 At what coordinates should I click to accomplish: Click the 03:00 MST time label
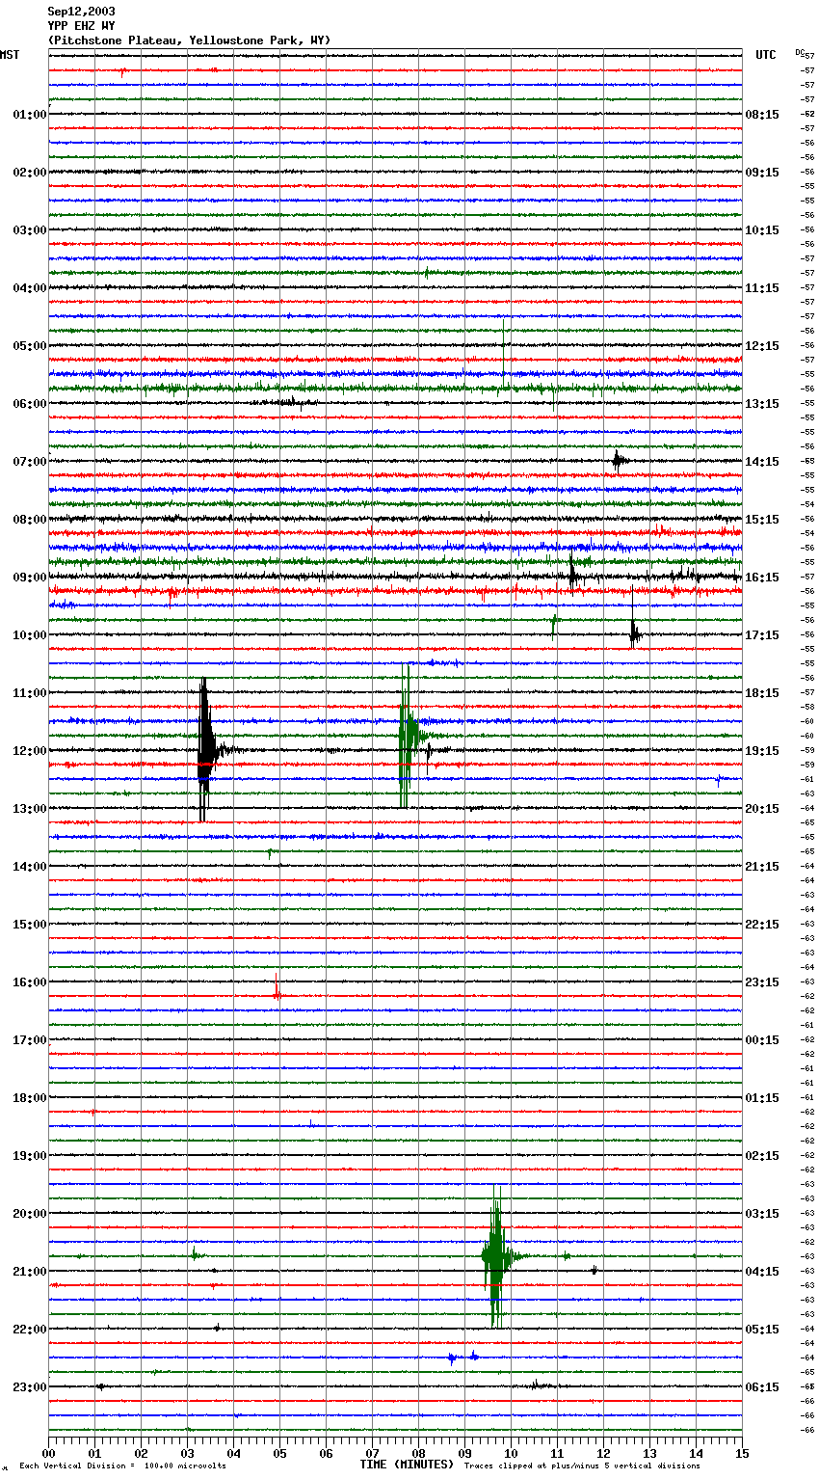30,230
